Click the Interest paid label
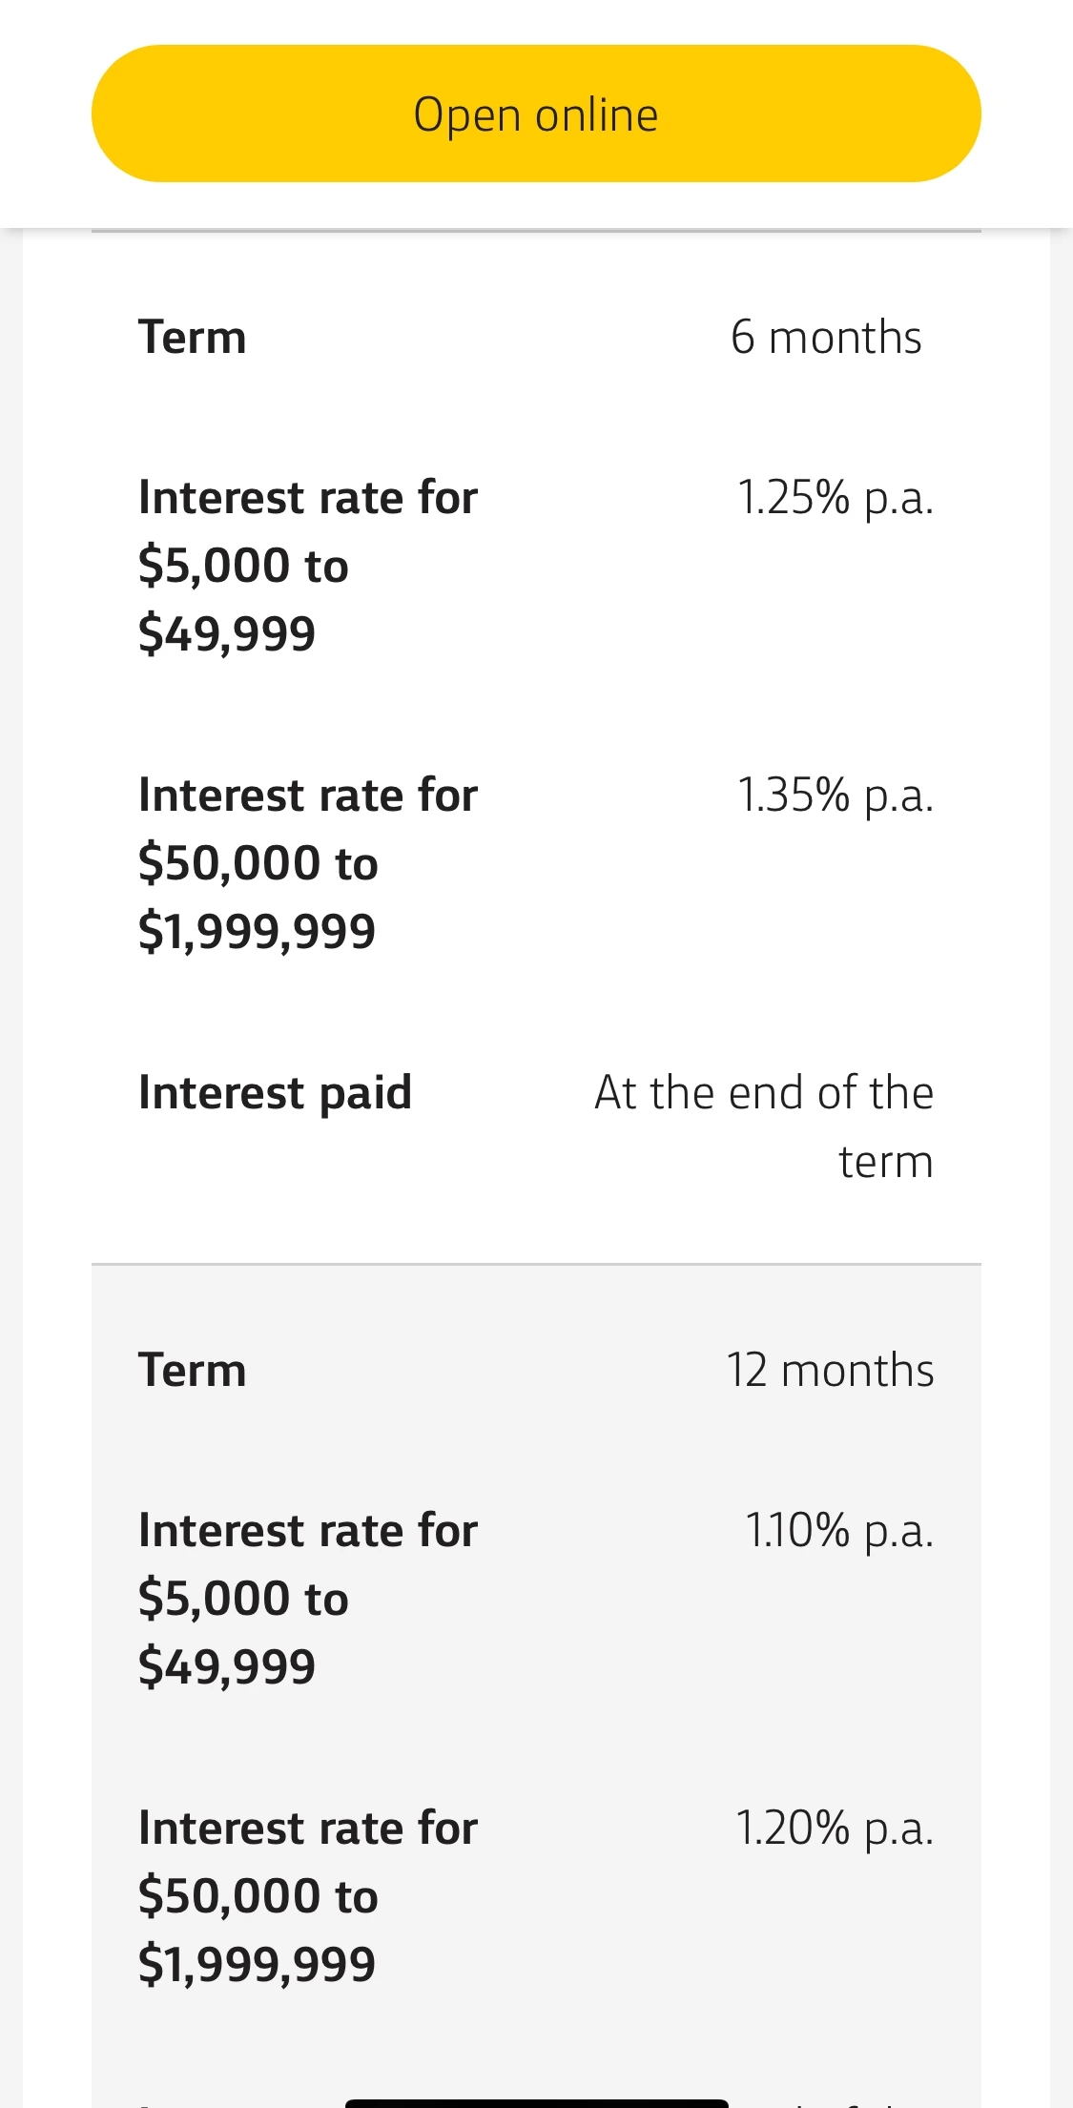This screenshot has height=2108, width=1073. pyautogui.click(x=275, y=1093)
